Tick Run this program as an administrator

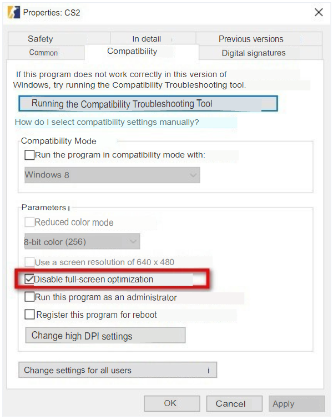click(30, 297)
